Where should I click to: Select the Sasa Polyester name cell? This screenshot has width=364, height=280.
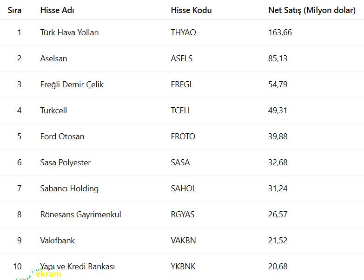click(66, 163)
